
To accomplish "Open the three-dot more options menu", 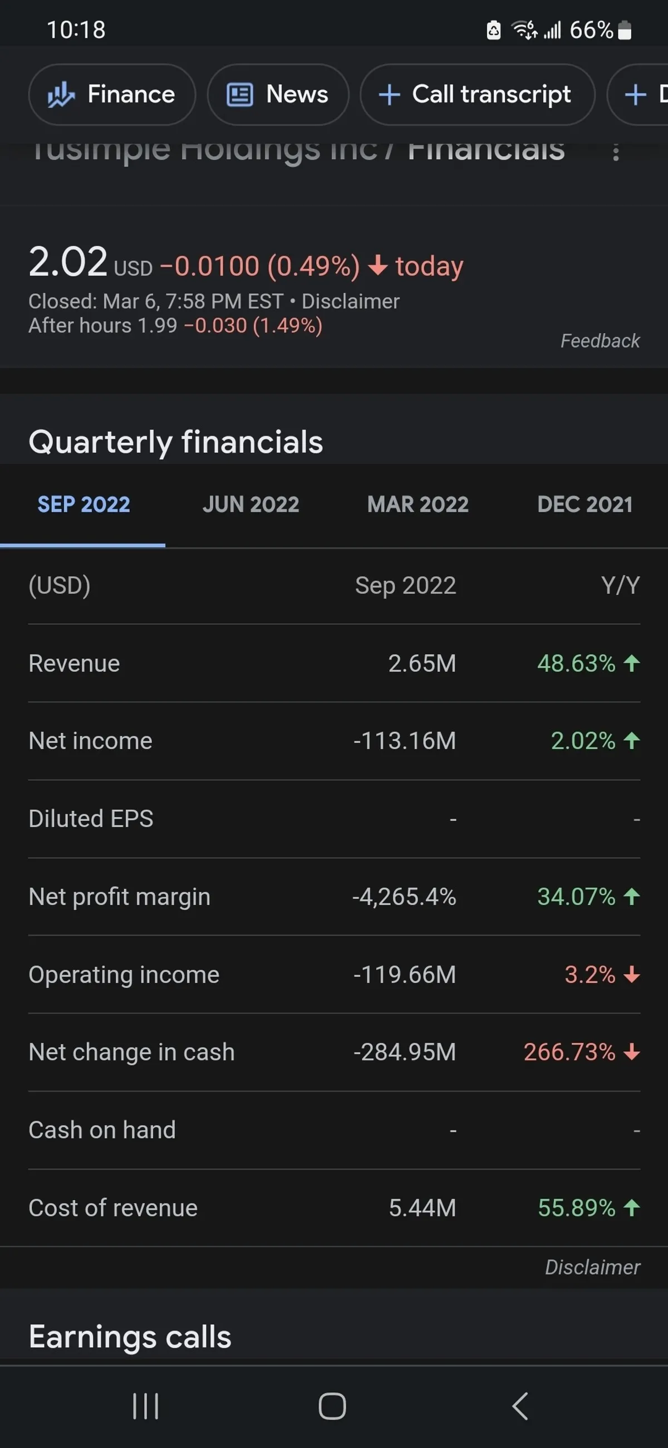I will (616, 153).
